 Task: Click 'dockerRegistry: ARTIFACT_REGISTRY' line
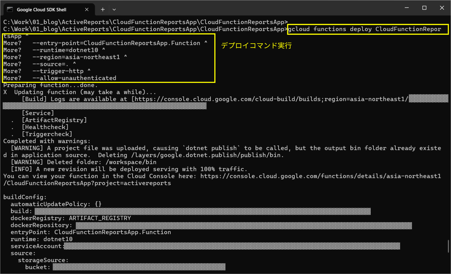pos(71,218)
